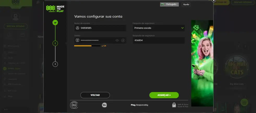Click the RG responsible gaming badge

74,105
